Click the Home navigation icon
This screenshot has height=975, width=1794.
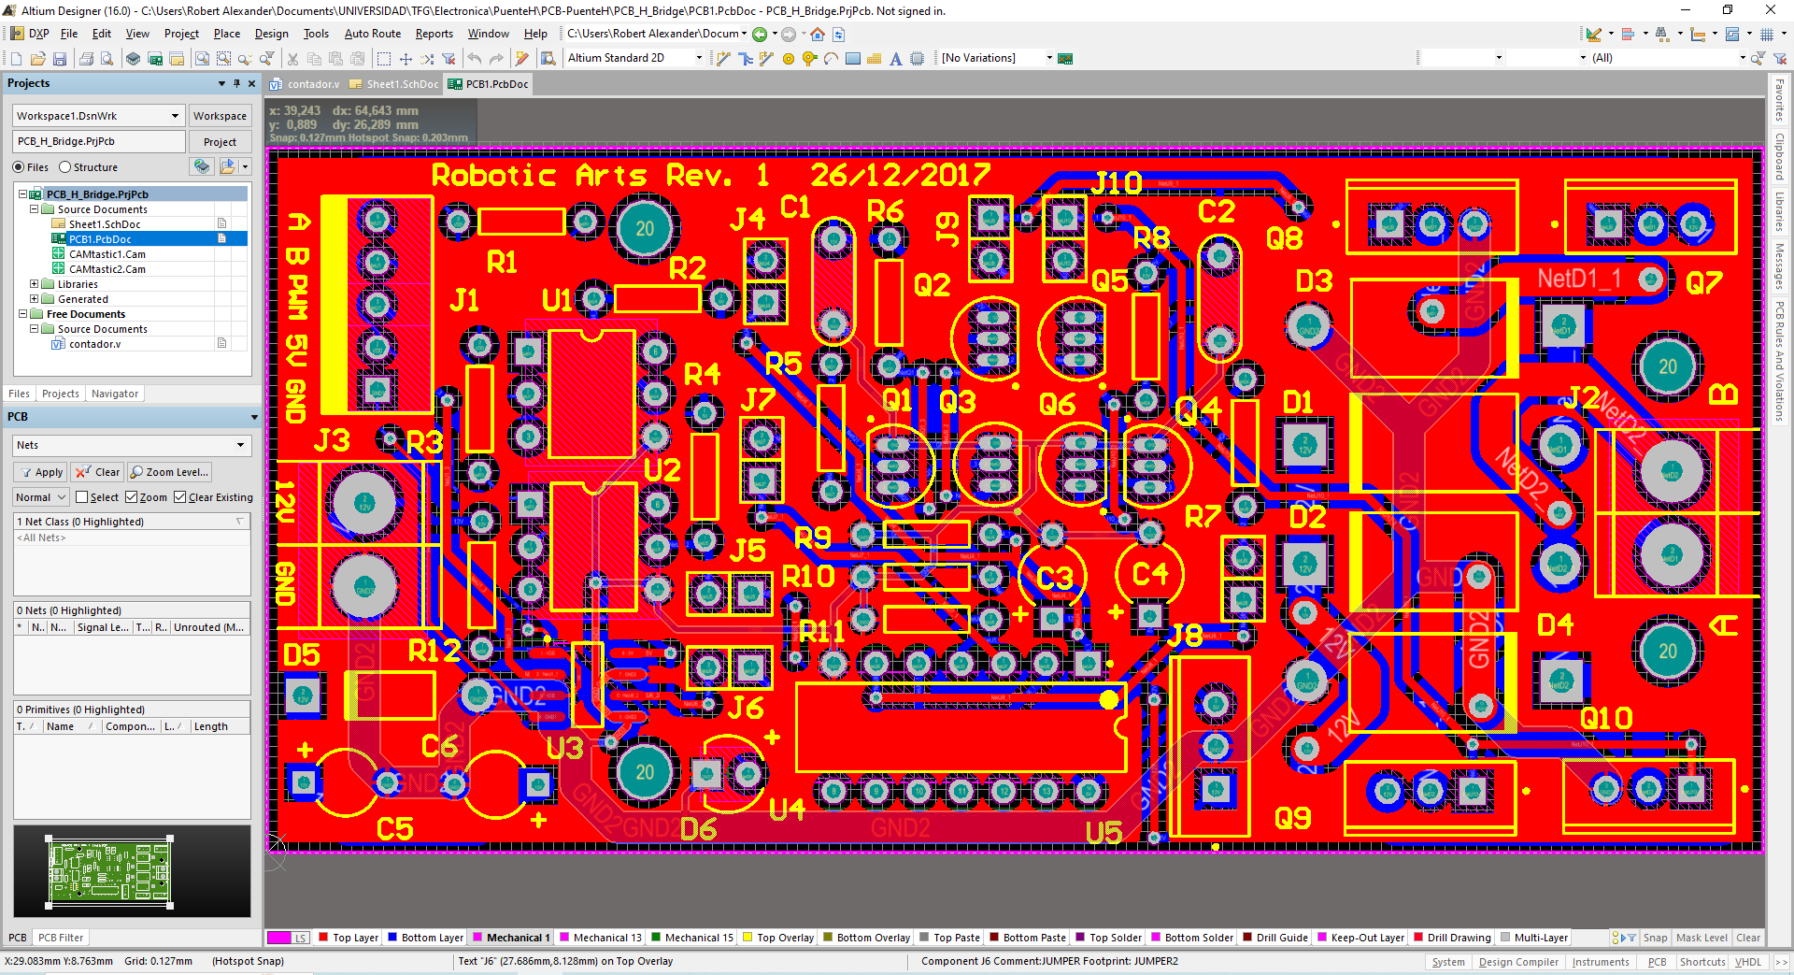(818, 35)
